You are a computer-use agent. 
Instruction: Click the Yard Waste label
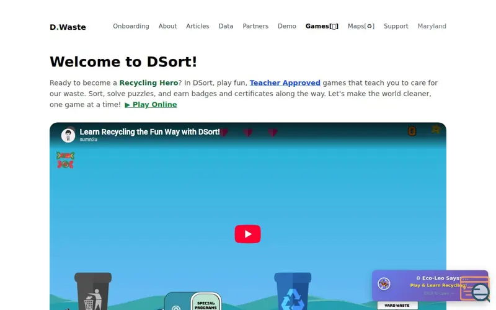pos(397,305)
